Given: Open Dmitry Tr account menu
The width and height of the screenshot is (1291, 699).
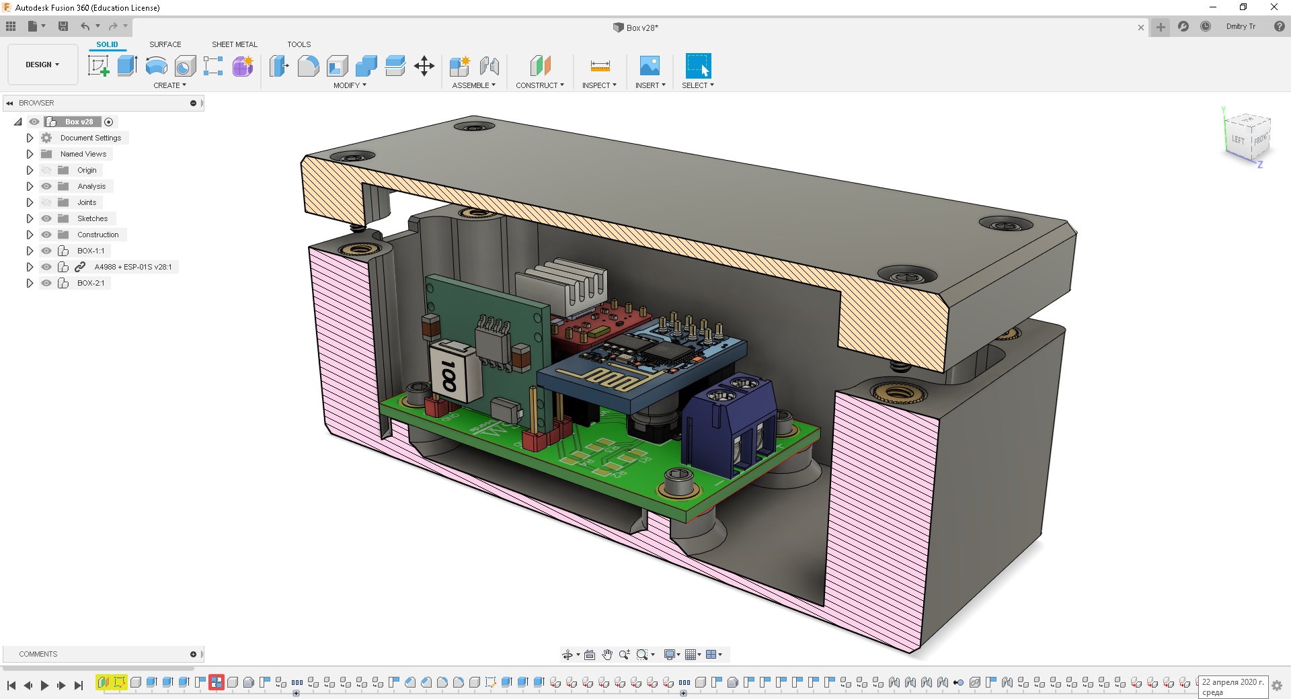Looking at the screenshot, I should [x=1241, y=26].
